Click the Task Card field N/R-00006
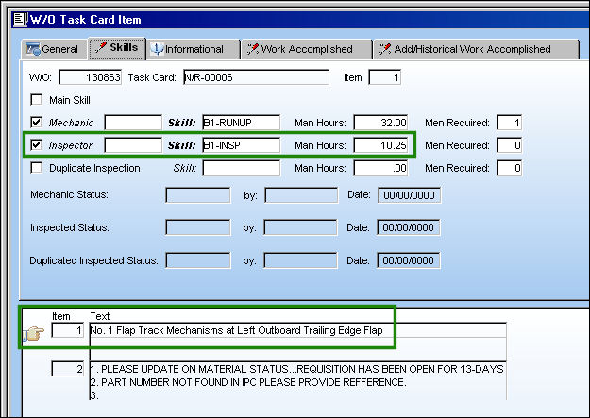The height and width of the screenshot is (418, 590). [x=256, y=77]
